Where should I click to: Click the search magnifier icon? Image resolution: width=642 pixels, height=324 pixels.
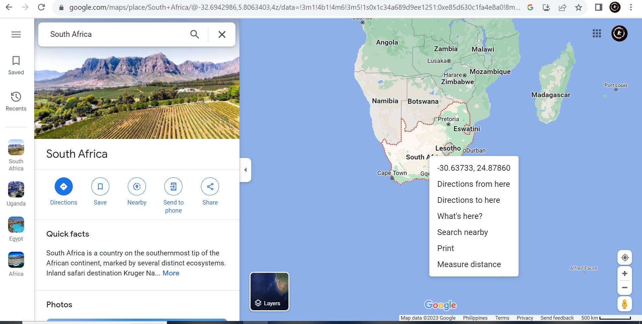(195, 34)
